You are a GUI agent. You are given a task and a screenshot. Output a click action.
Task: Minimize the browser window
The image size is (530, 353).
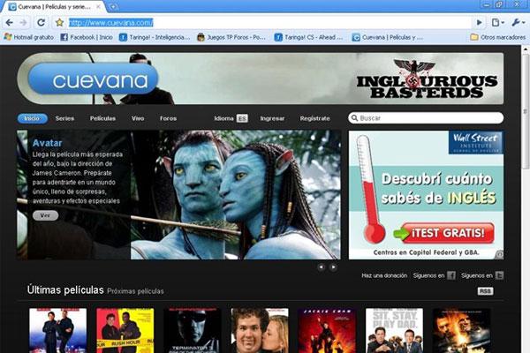pyautogui.click(x=487, y=4)
